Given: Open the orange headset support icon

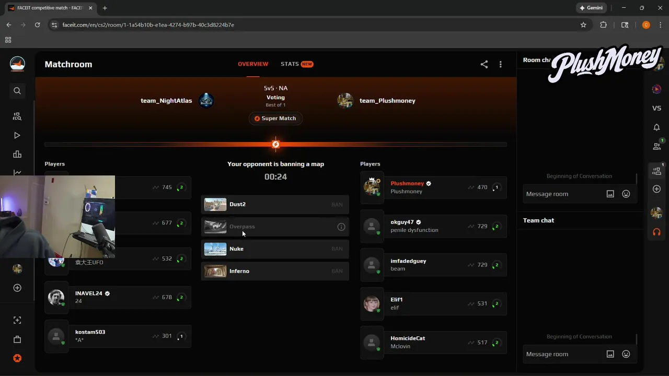Looking at the screenshot, I should (x=657, y=232).
